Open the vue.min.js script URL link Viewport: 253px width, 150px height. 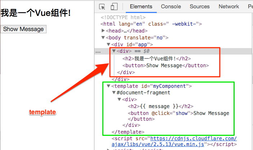pos(174,141)
